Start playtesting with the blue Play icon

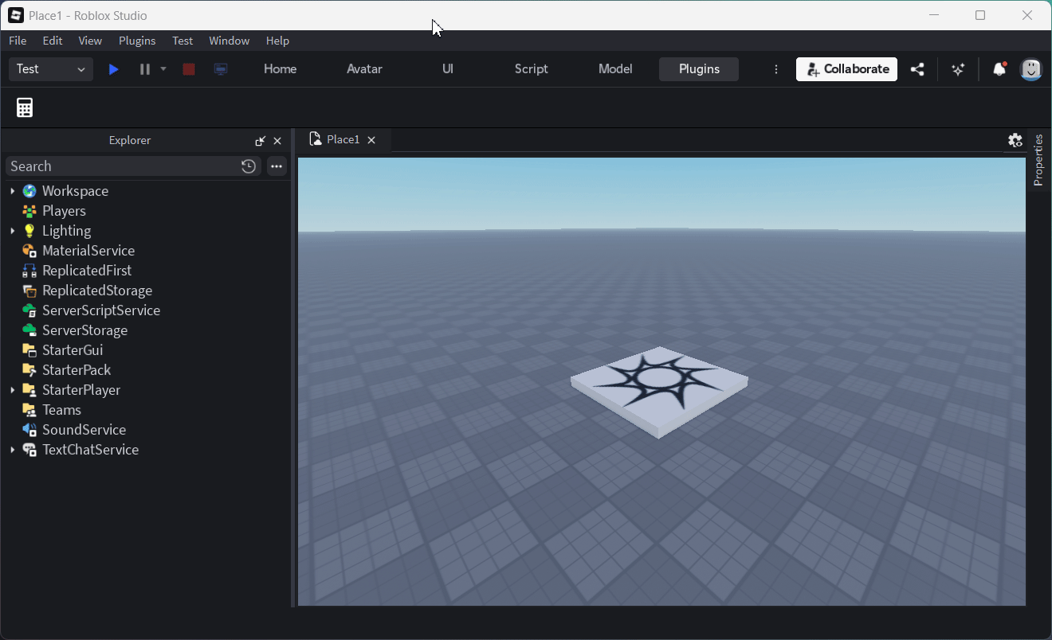point(113,69)
